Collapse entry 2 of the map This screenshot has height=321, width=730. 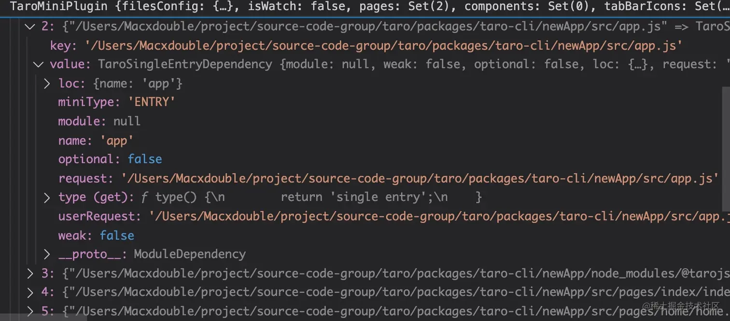[x=30, y=26]
